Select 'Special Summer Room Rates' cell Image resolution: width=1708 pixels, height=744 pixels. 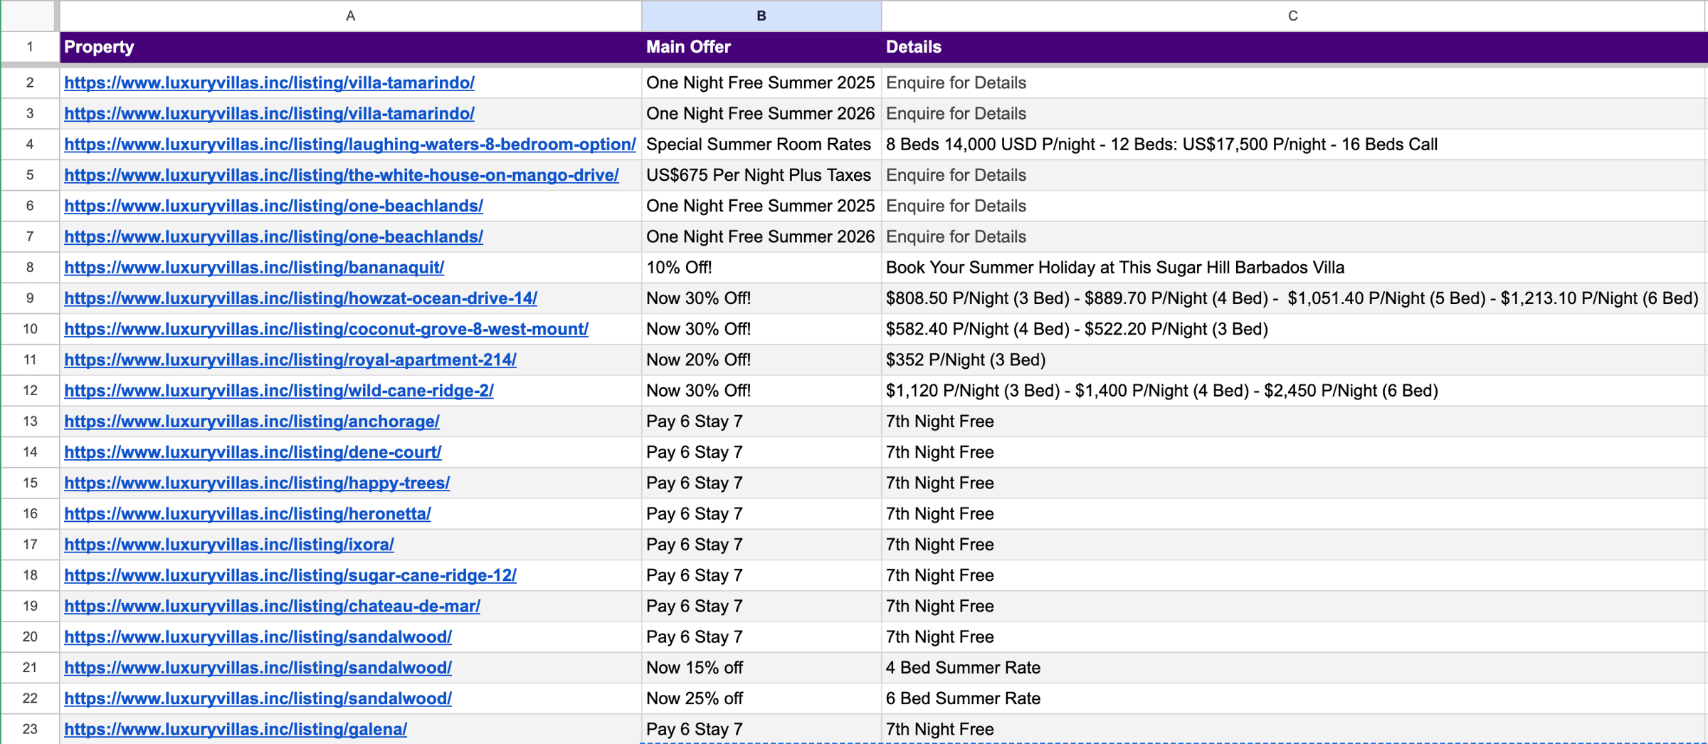(x=761, y=144)
